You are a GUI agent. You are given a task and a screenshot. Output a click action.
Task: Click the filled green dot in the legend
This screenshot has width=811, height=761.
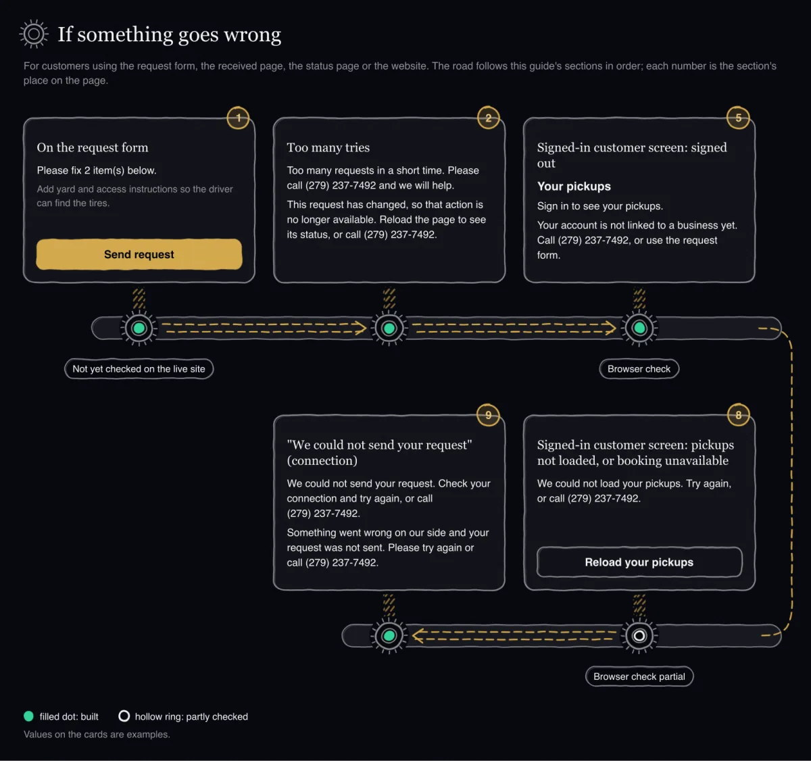pyautogui.click(x=28, y=716)
